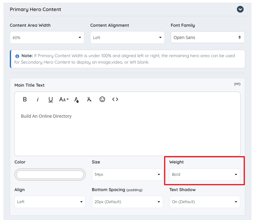
Task: Open the Font Family dropdown
Action: pyautogui.click(x=208, y=37)
